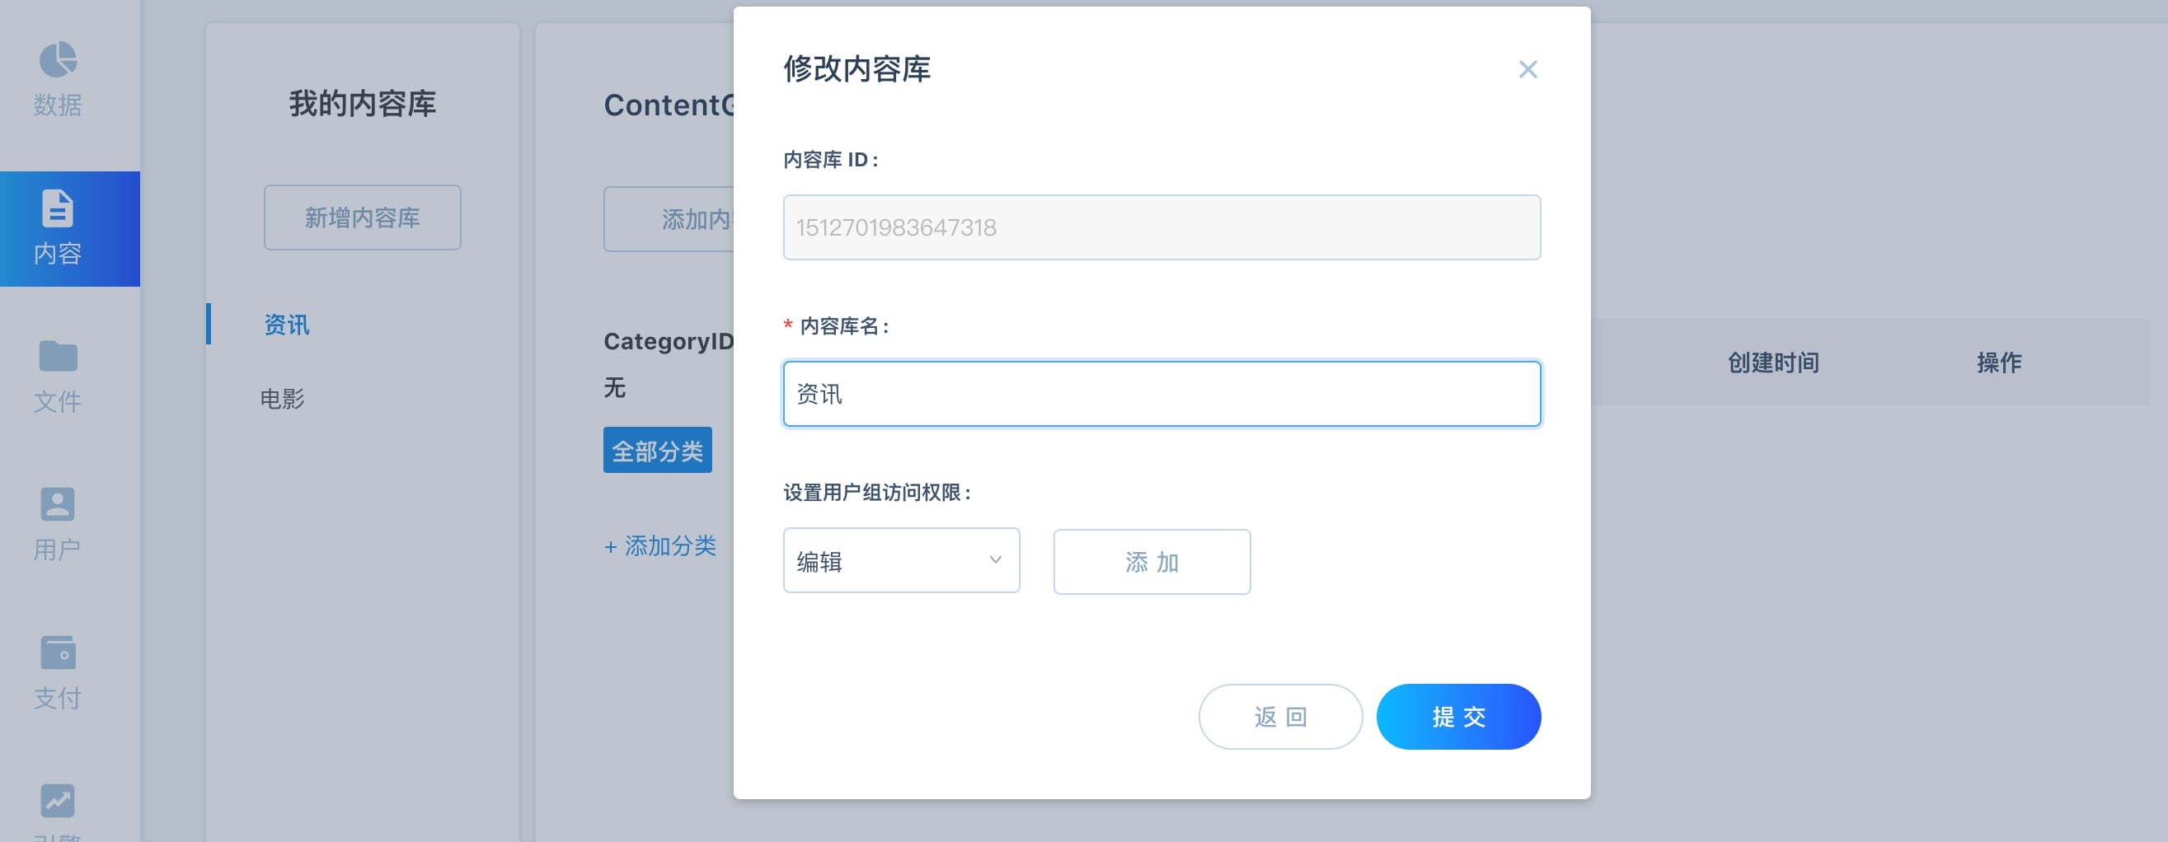This screenshot has width=2168, height=842.
Task: Open the Payment wallet icon
Action: coord(57,653)
